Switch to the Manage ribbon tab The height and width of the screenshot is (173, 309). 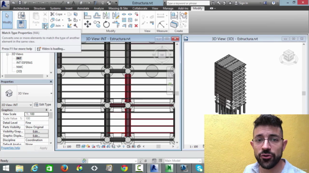click(168, 9)
